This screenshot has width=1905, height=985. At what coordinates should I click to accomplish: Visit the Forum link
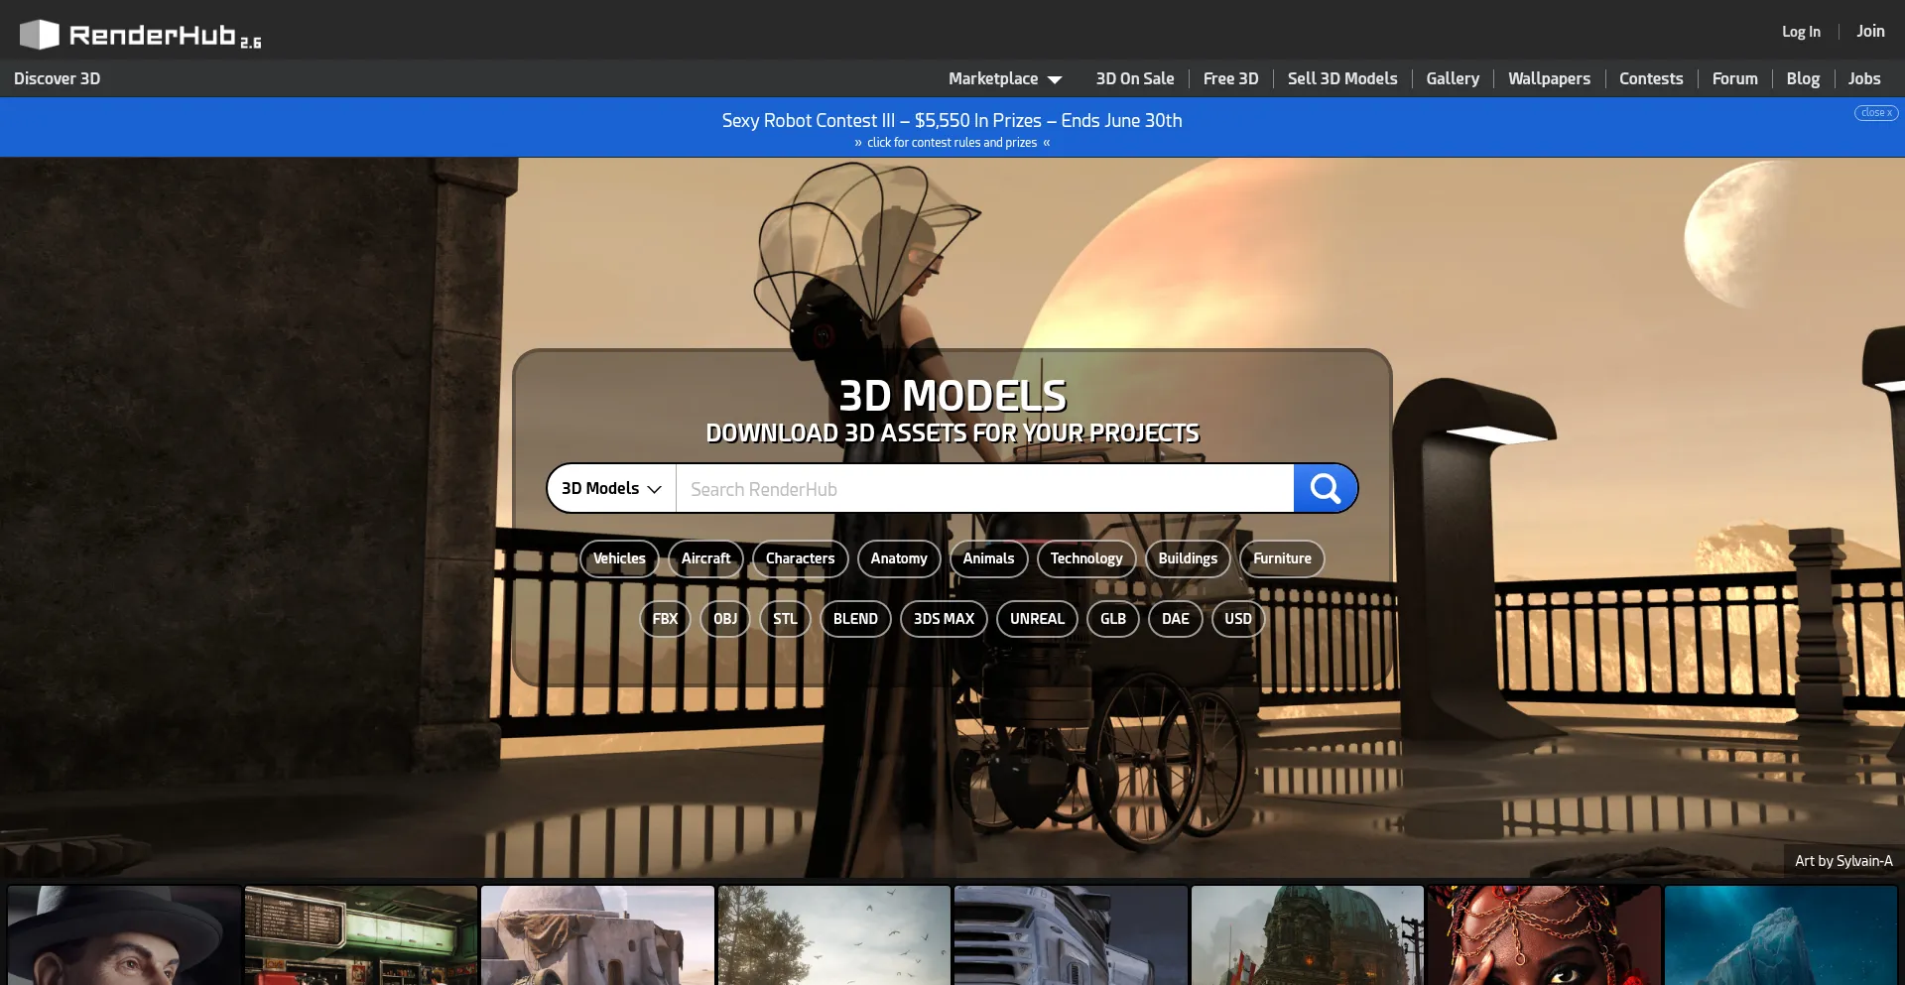[1734, 78]
